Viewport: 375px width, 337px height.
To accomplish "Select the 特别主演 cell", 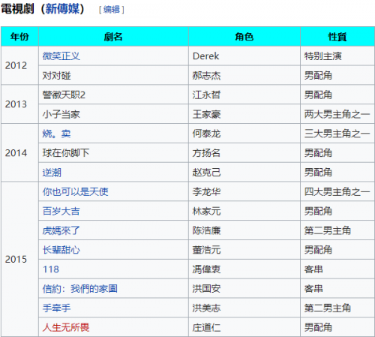I will (337, 56).
